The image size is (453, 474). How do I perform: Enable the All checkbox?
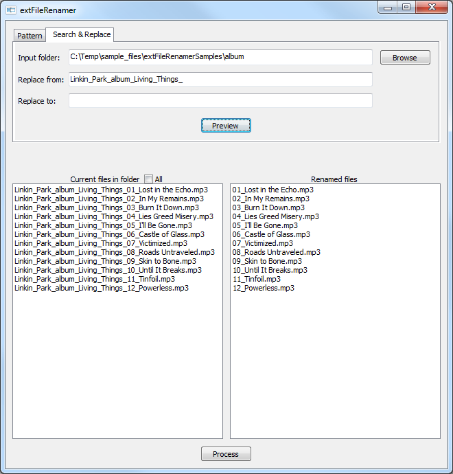148,179
